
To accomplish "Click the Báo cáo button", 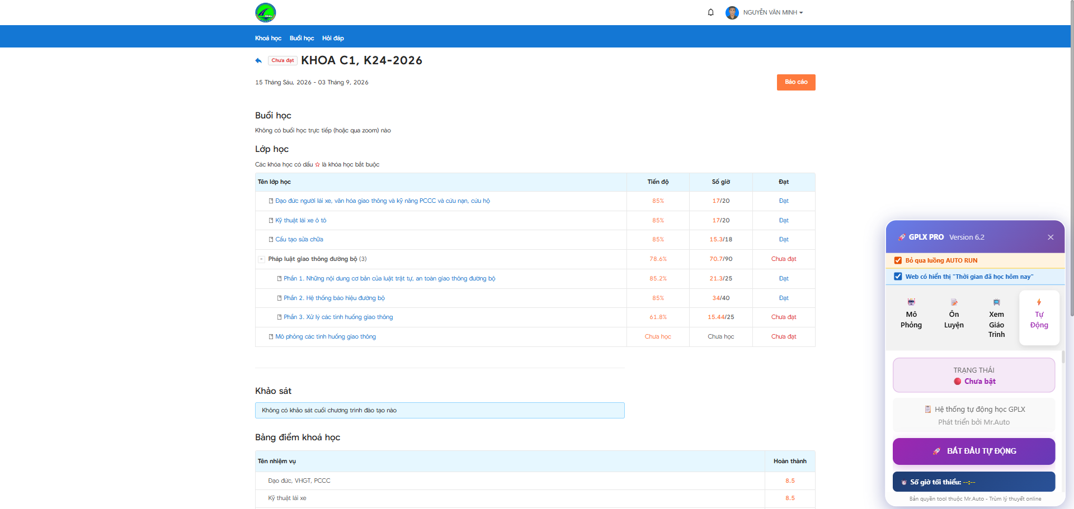I will pyautogui.click(x=796, y=82).
